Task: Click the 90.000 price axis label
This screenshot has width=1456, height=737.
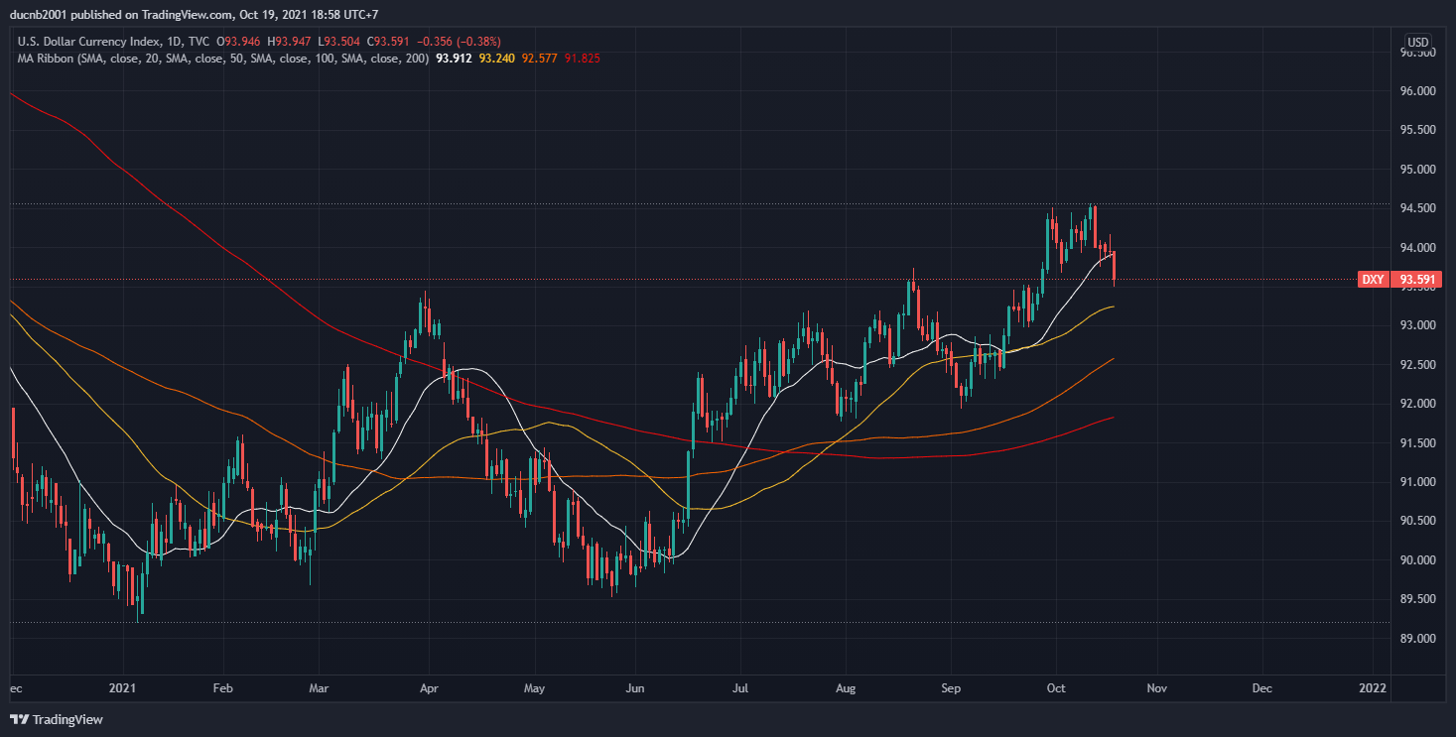Action: click(x=1418, y=560)
